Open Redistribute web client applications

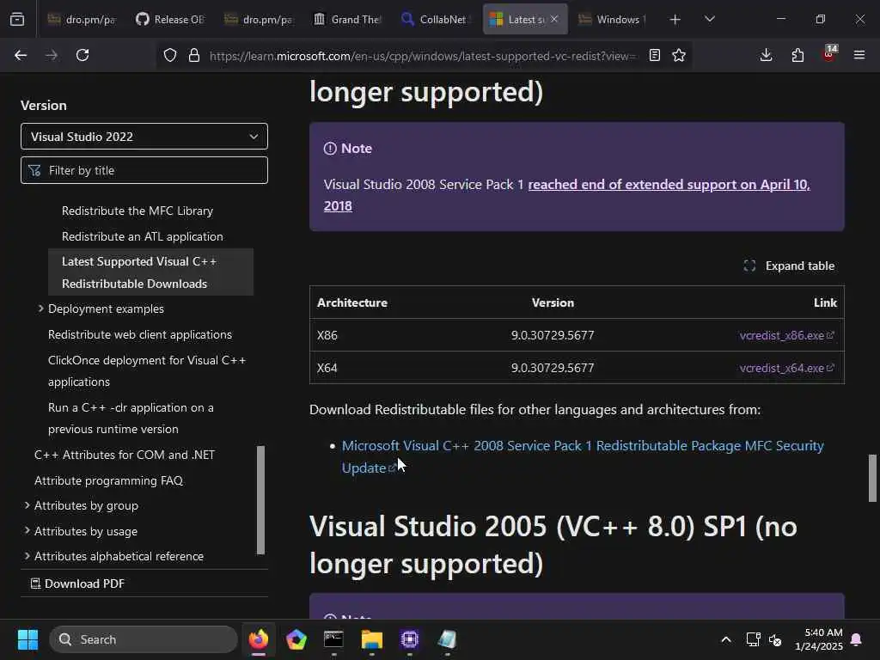(x=140, y=334)
